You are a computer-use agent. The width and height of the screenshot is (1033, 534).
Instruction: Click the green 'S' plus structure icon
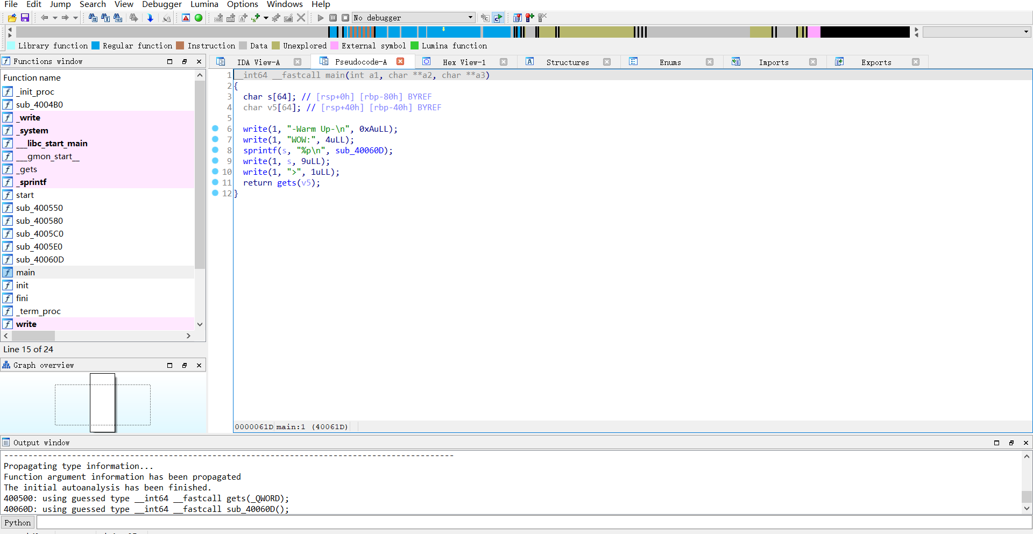256,18
